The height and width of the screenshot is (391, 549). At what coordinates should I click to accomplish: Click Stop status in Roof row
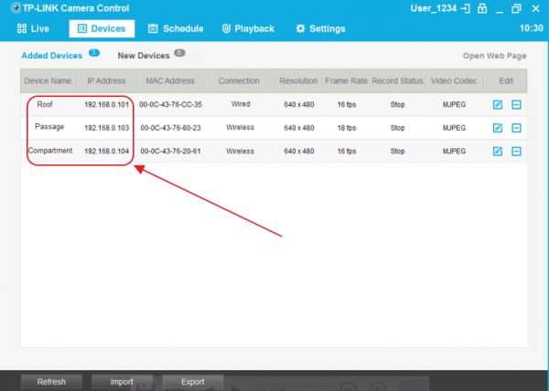(x=397, y=104)
